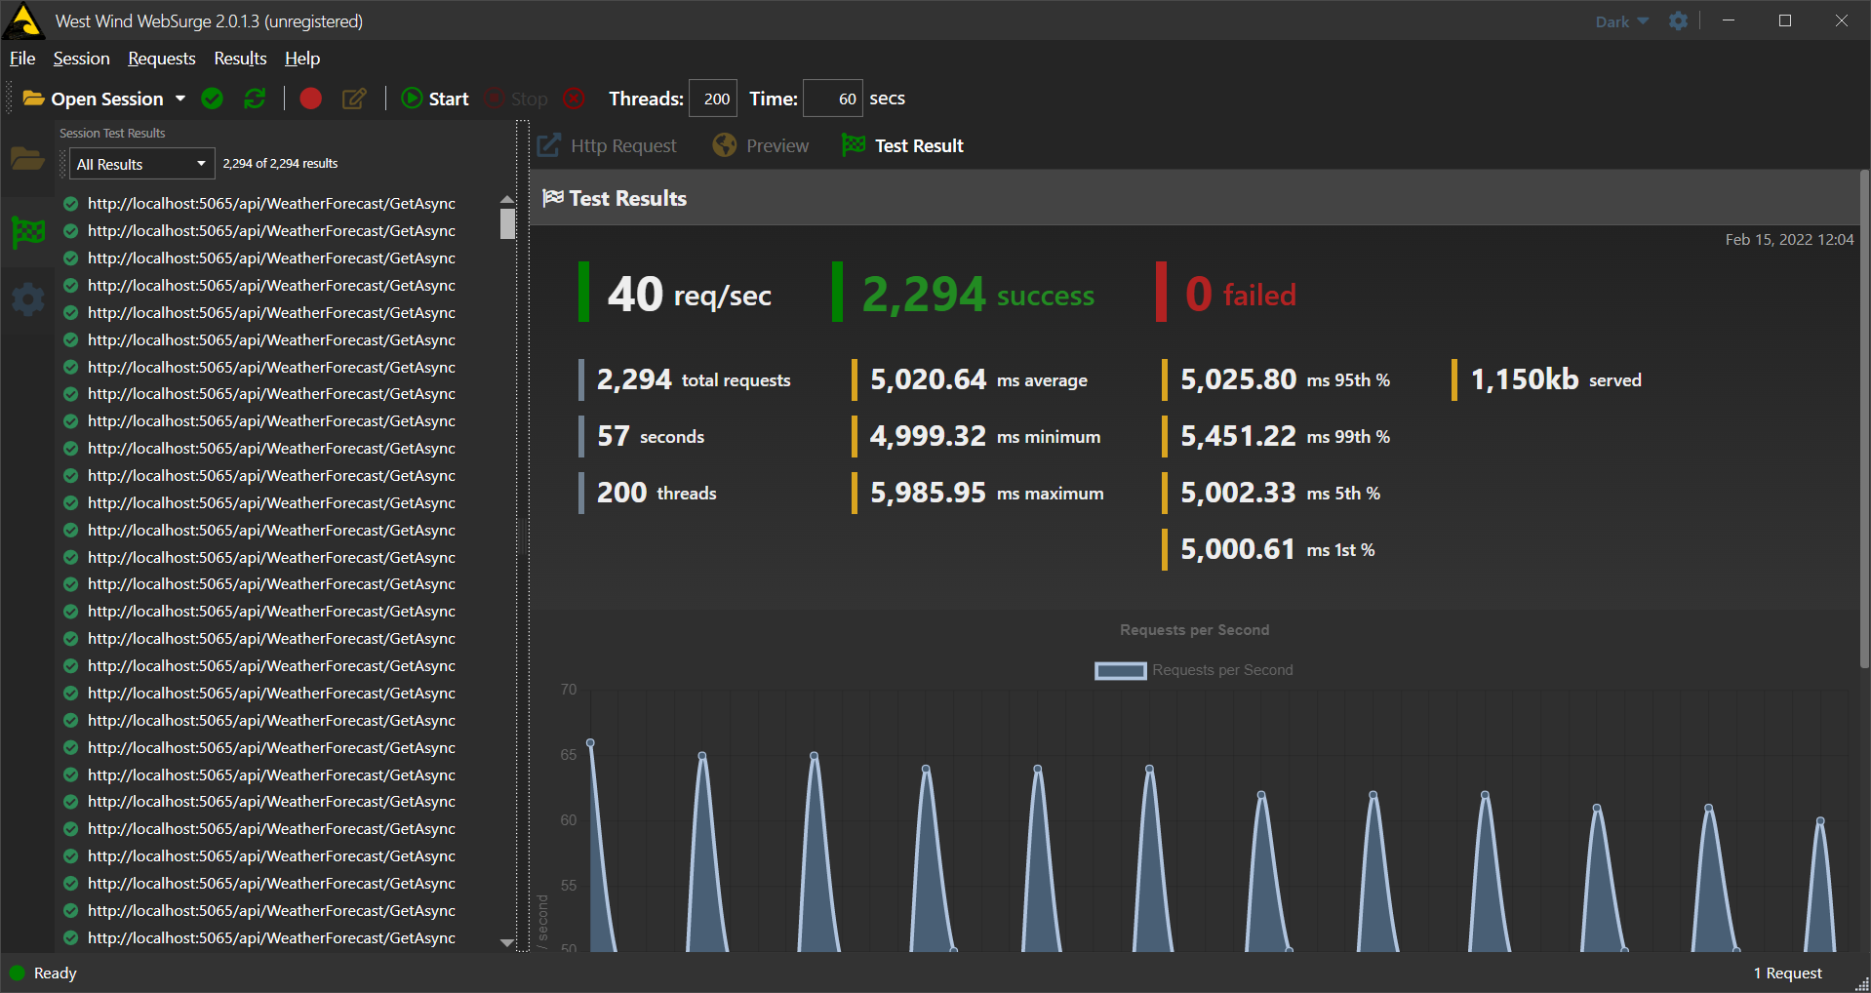The width and height of the screenshot is (1871, 993).
Task: Click the pencil edit icon in toolbar
Action: pyautogui.click(x=354, y=99)
